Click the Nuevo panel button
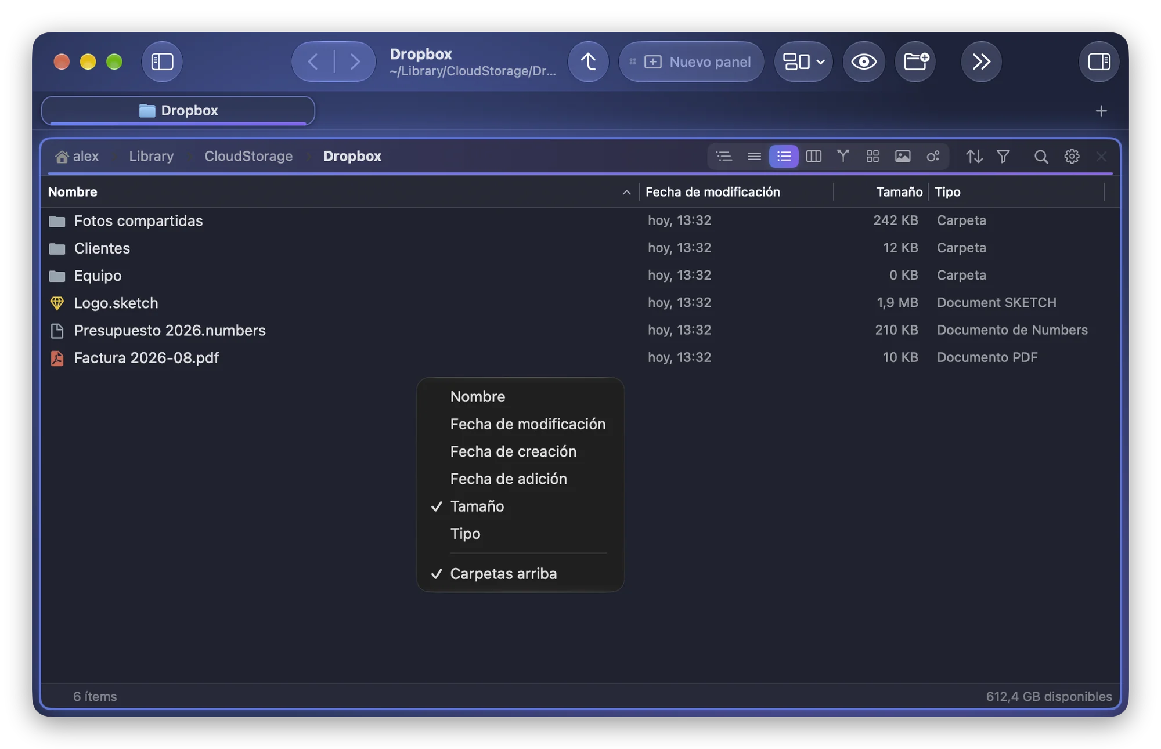This screenshot has height=749, width=1161. click(x=691, y=61)
